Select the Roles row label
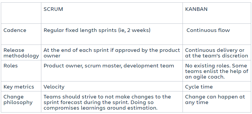Screen dimensions: 252x114 pos(11,66)
